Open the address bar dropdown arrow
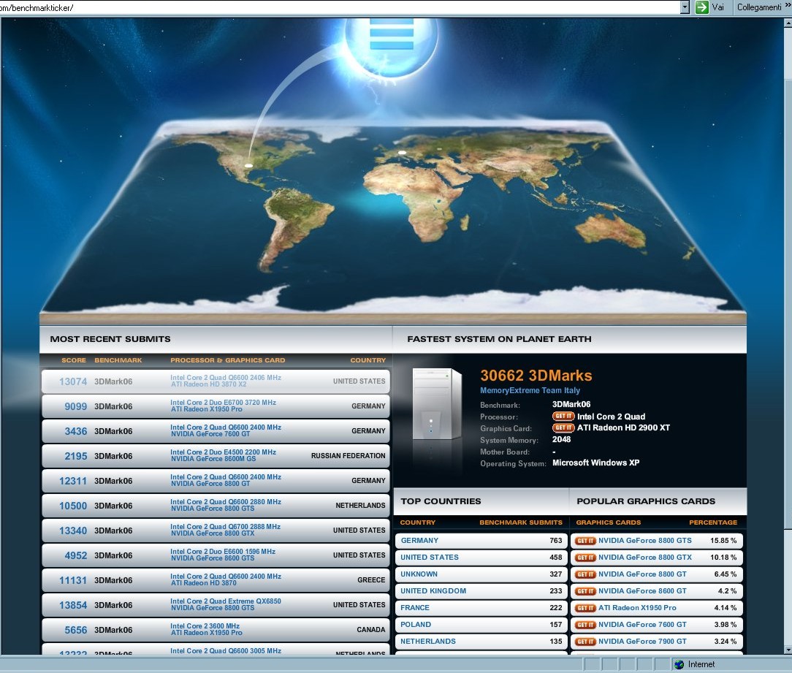The image size is (792, 673). (685, 7)
